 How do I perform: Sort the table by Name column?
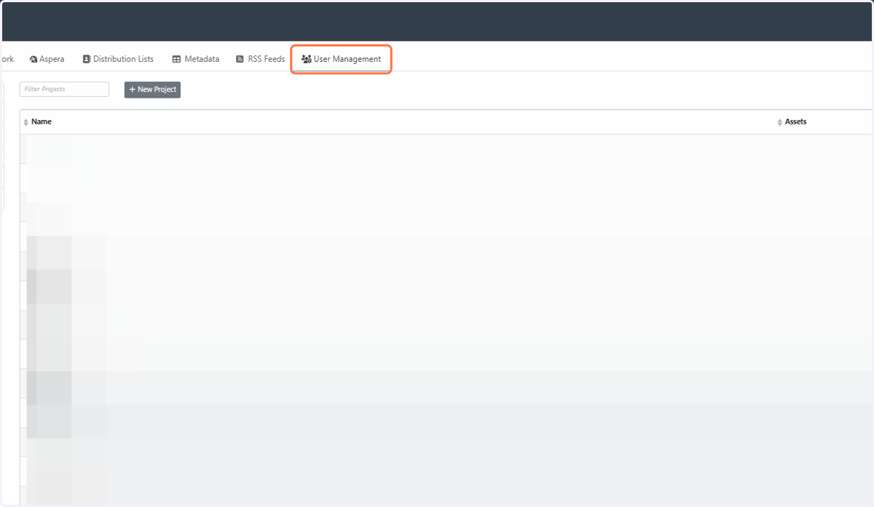coord(42,122)
